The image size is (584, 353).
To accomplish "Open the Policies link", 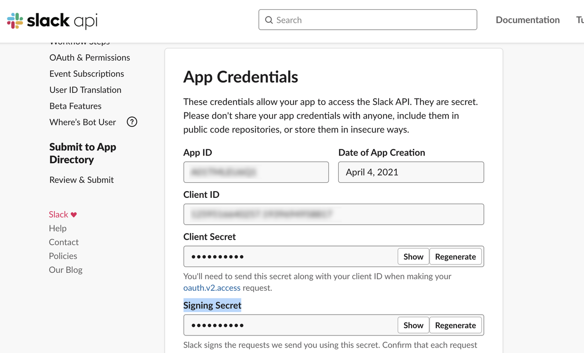I will point(63,256).
